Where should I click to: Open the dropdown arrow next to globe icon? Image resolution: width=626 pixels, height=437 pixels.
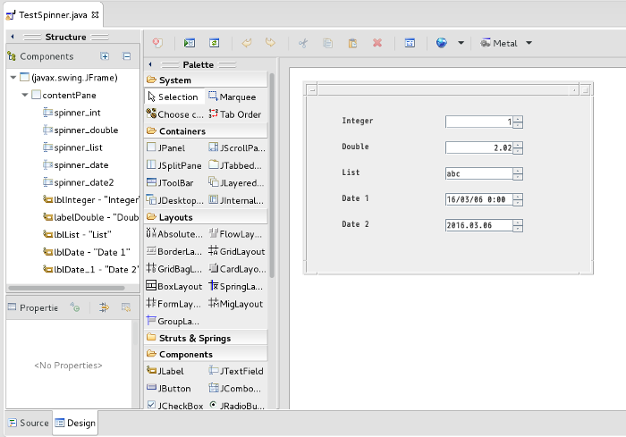pos(461,43)
